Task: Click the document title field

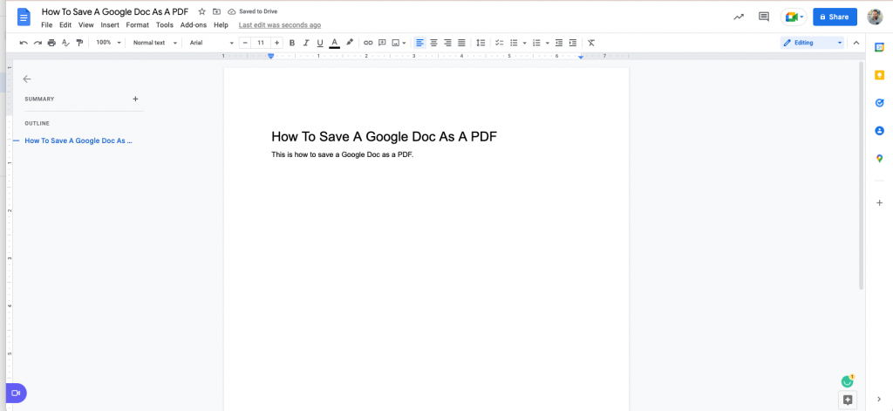Action: point(115,11)
